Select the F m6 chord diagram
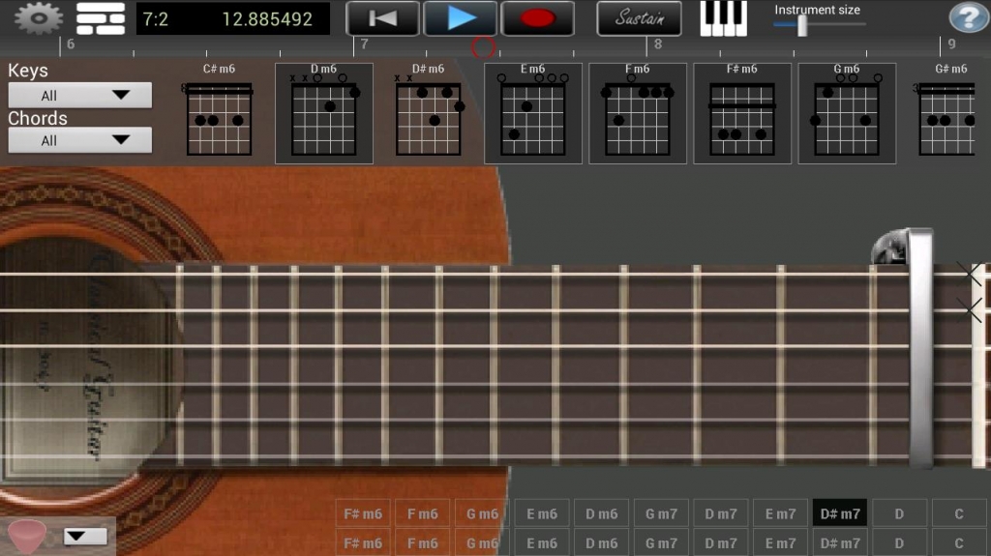 click(638, 112)
